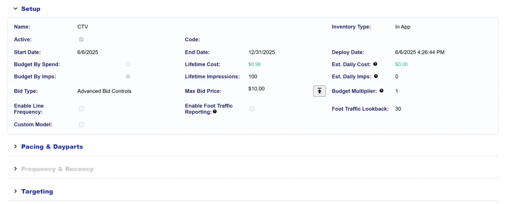The width and height of the screenshot is (506, 204).
Task: Click the Est. Daily Cost $0.00 value
Action: 401,64
